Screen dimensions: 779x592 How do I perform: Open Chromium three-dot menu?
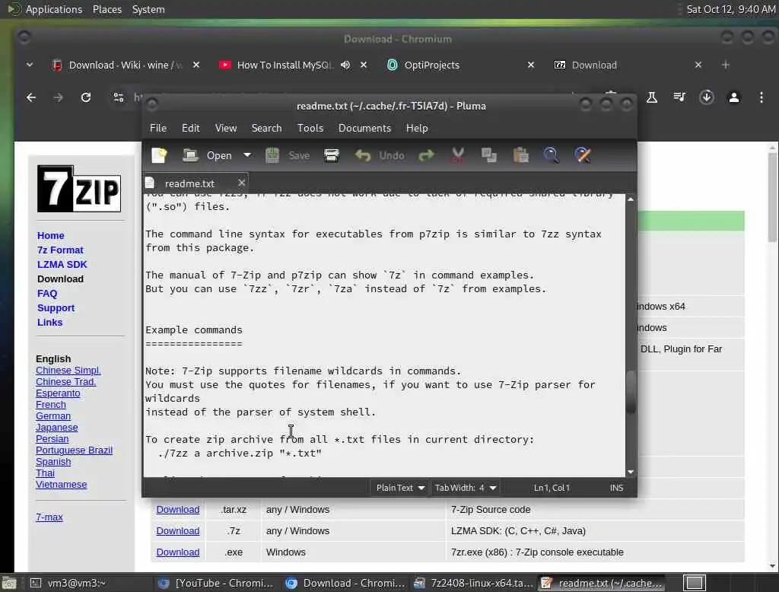[761, 97]
